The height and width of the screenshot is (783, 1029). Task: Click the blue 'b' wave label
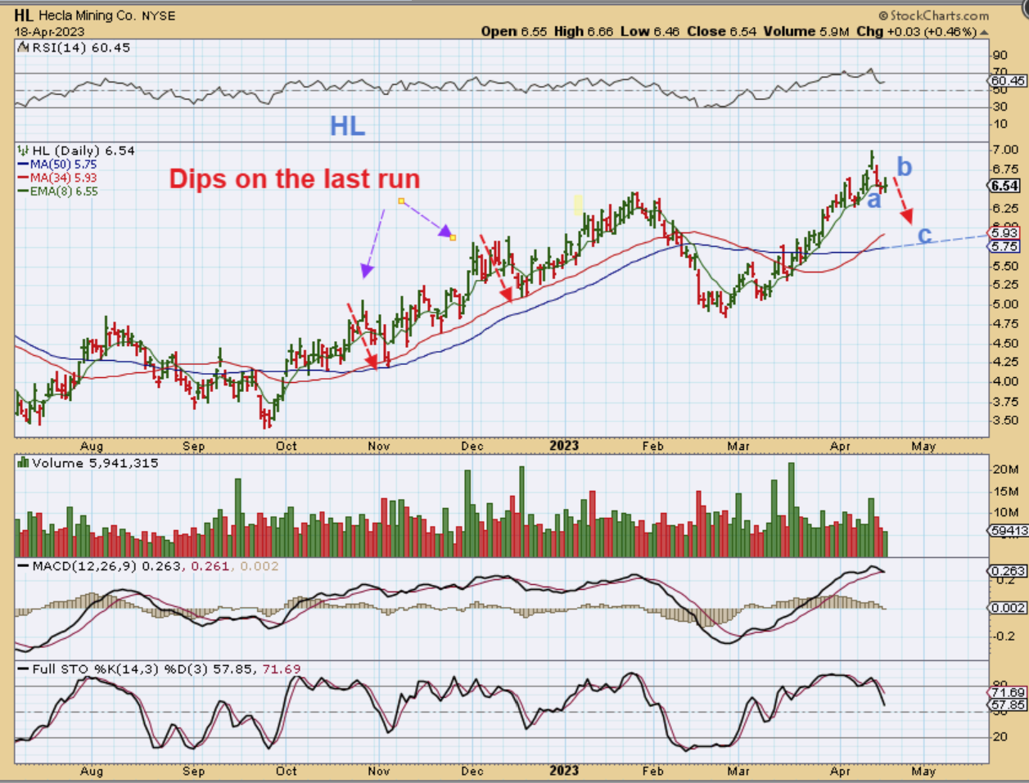pos(904,167)
